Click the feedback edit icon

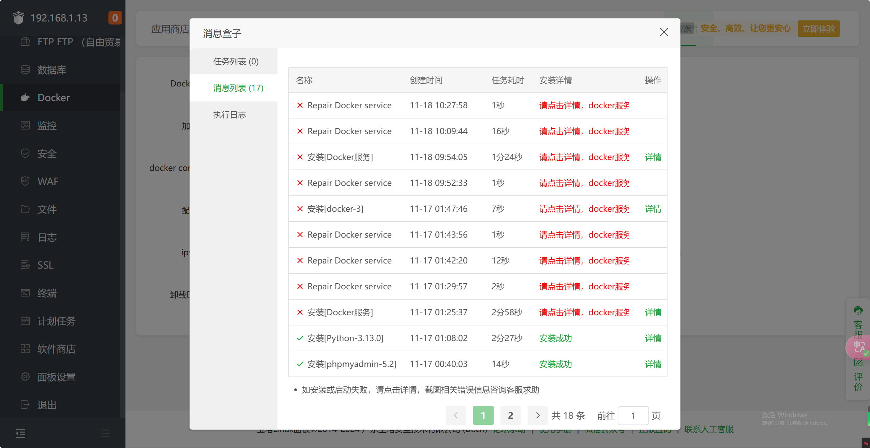[858, 363]
